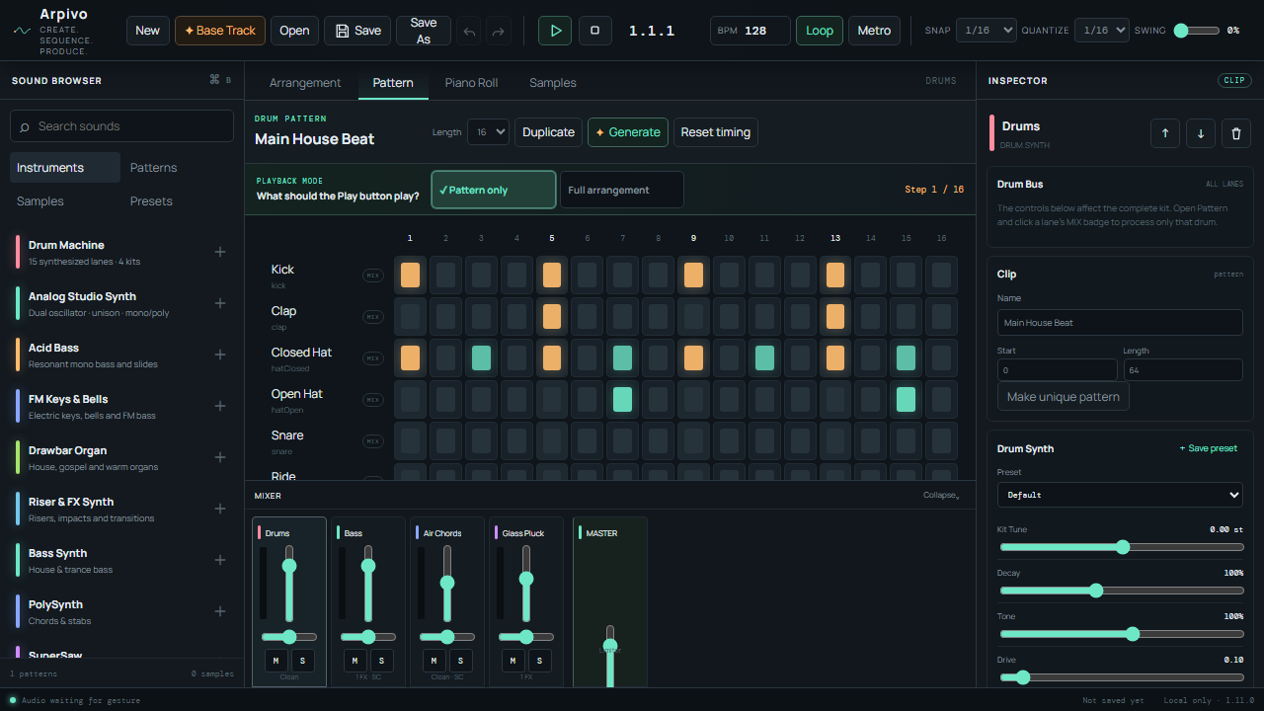
Task: Click the Open project button
Action: coord(294,31)
